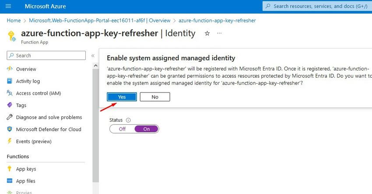Favorite this page with the star icon
372x194 pixels.
tap(207, 33)
